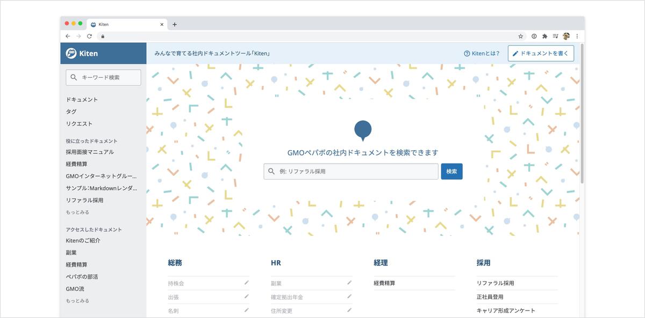Open the Chrome three-dot menu
645x318 pixels.
(577, 36)
